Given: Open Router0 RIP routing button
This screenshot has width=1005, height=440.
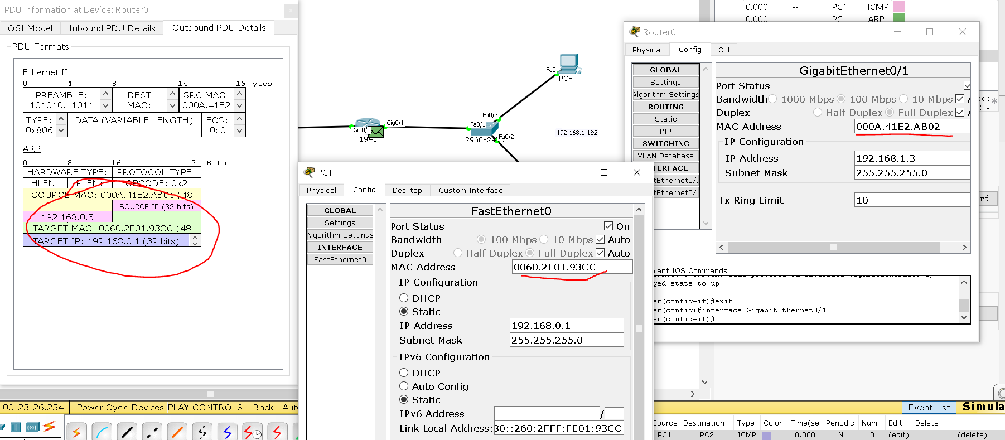Looking at the screenshot, I should point(665,131).
